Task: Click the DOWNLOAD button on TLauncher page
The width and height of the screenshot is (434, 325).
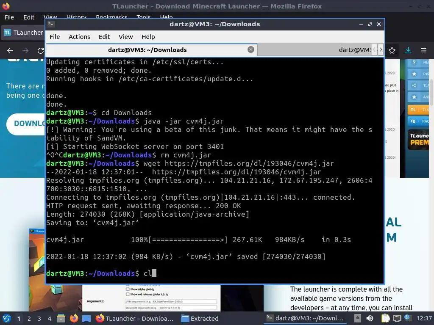Action: pos(26,124)
